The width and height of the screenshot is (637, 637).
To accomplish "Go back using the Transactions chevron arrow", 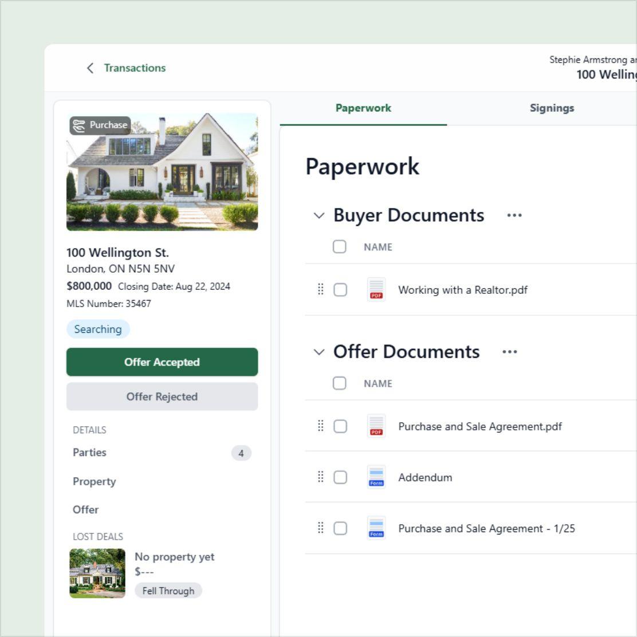I will pos(90,68).
